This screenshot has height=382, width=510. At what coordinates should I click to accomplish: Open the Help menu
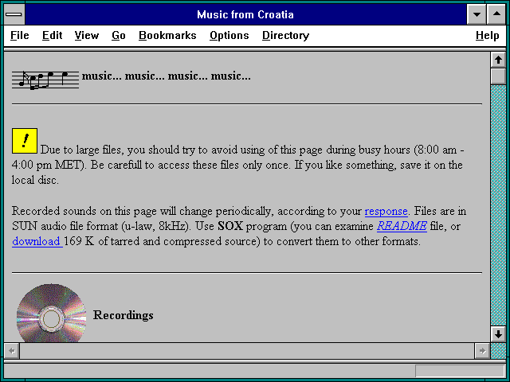coord(487,35)
